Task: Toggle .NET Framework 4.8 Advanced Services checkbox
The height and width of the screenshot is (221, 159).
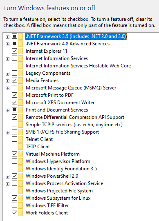Action: tap(14, 44)
